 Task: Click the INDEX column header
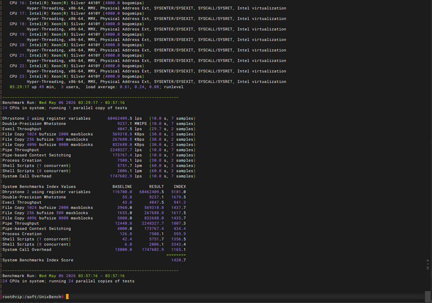point(180,186)
